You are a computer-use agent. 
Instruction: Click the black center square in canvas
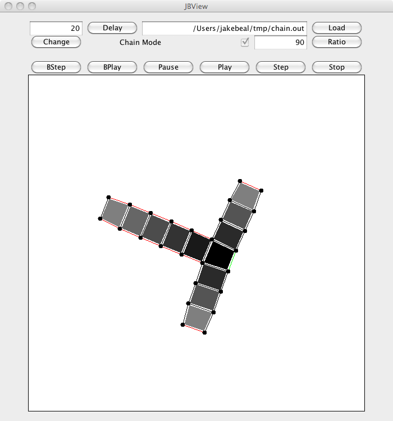coord(219,256)
